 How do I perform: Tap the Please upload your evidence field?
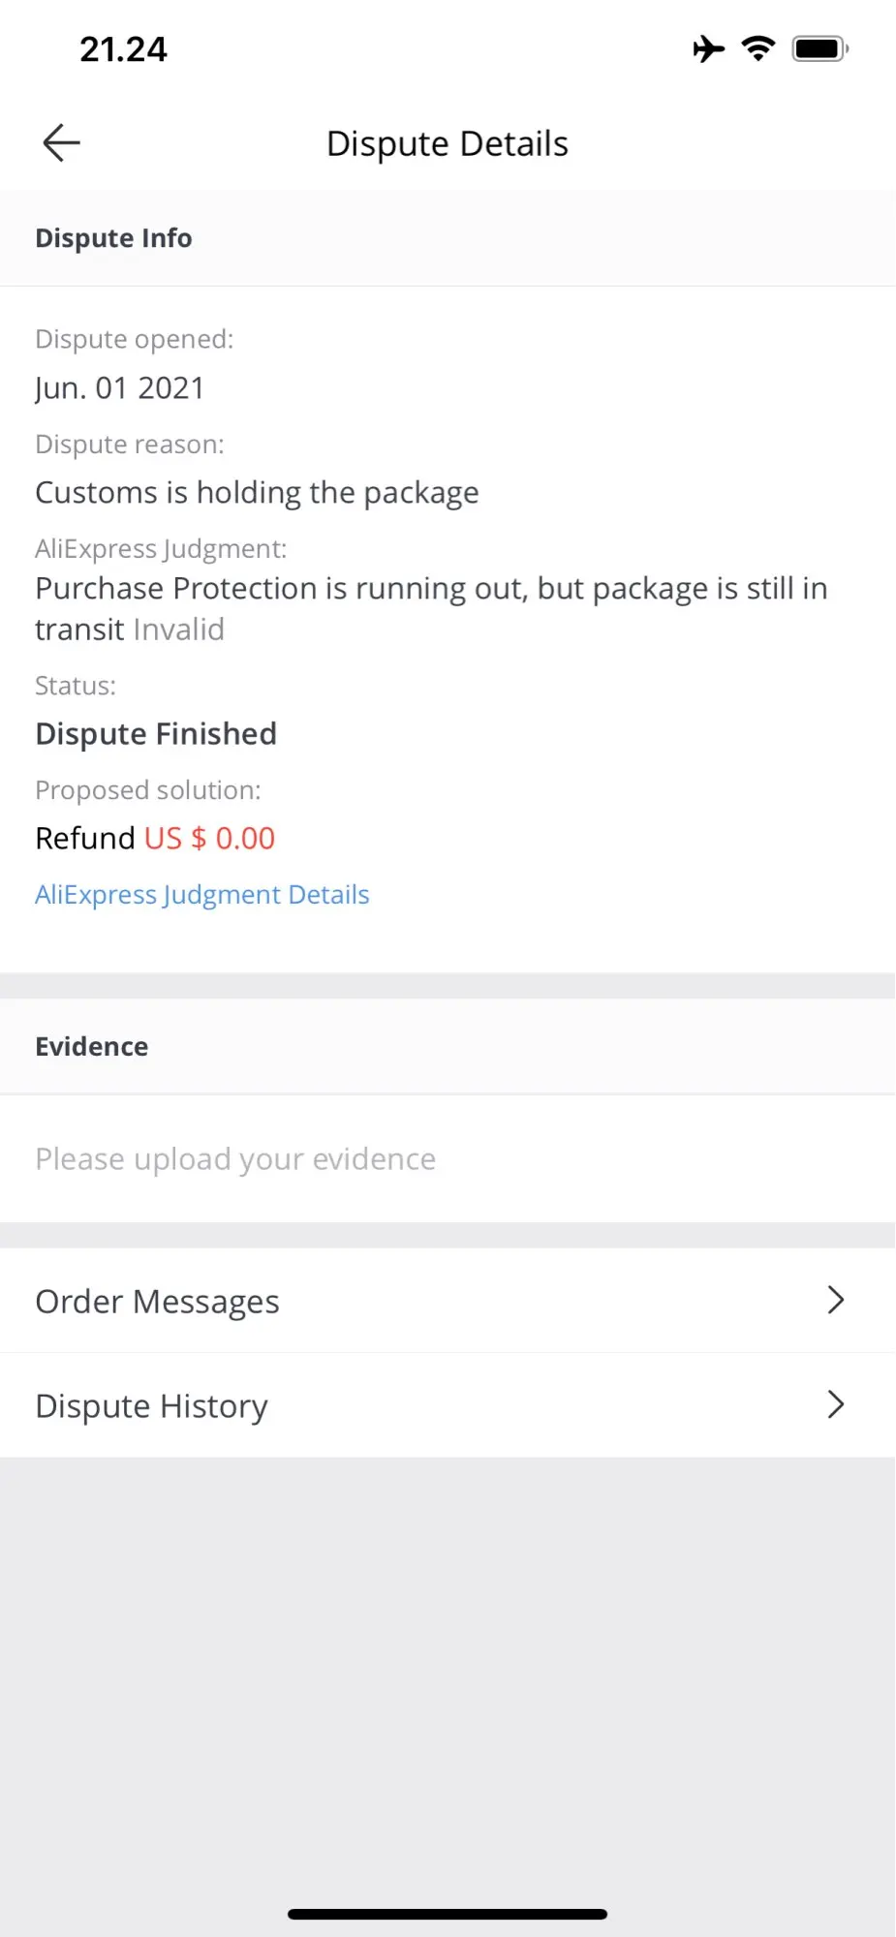235,1159
